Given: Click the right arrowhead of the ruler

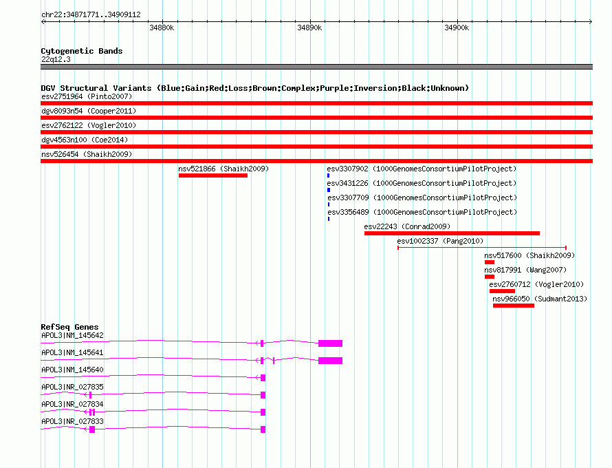Looking at the screenshot, I should (x=591, y=21).
